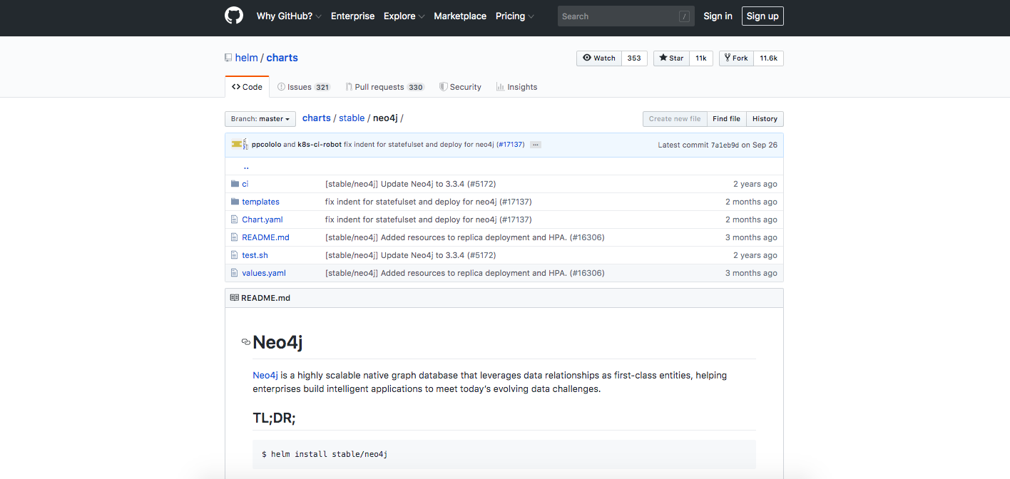The width and height of the screenshot is (1010, 479).
Task: Open the values.yaml row commit message
Action: coord(465,273)
